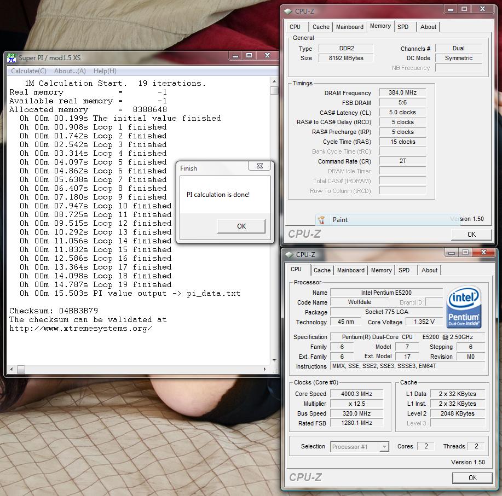Minimize the Super PI window

pyautogui.click(x=235, y=56)
